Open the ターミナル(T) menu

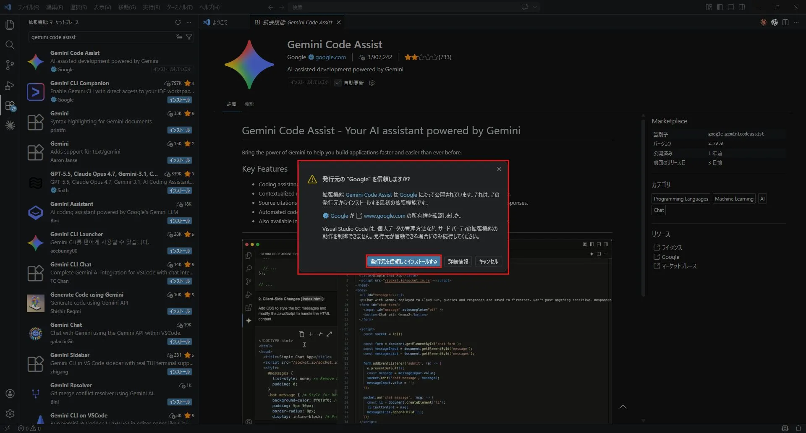tap(180, 7)
